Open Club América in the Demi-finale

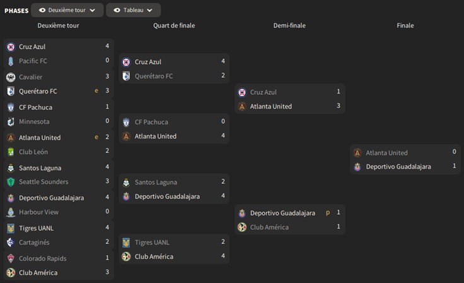pyautogui.click(x=269, y=227)
